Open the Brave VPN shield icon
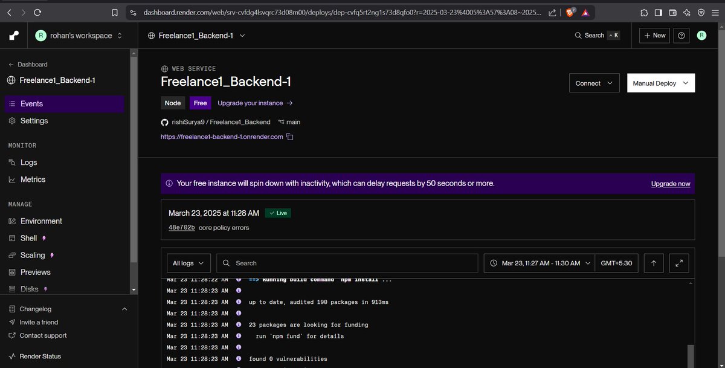The height and width of the screenshot is (368, 725). pyautogui.click(x=701, y=12)
